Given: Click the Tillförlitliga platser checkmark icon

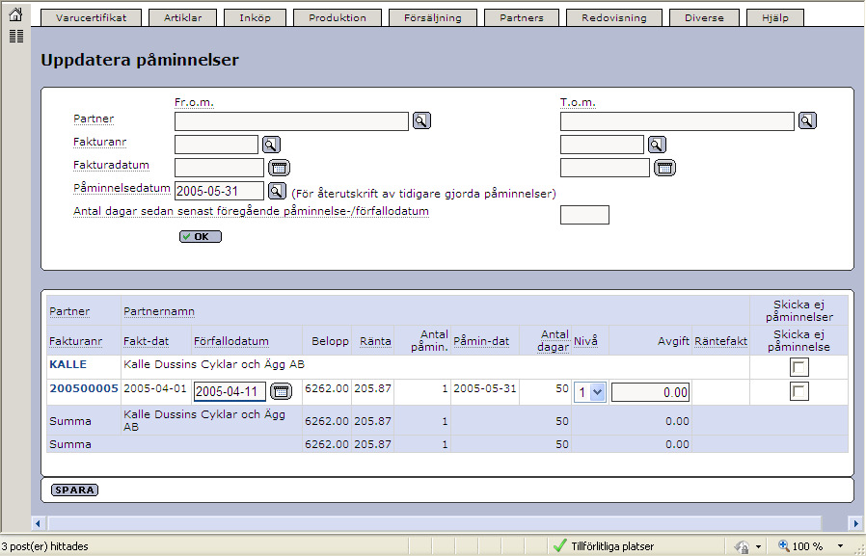Looking at the screenshot, I should (x=559, y=545).
